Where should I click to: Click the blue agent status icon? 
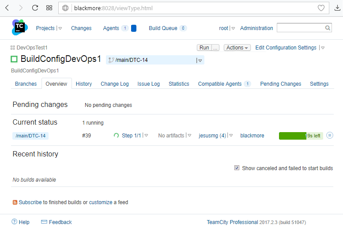(x=134, y=28)
